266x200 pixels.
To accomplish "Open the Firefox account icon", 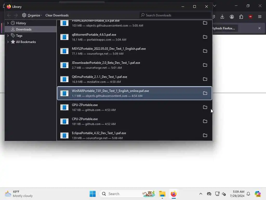I will (x=232, y=17).
